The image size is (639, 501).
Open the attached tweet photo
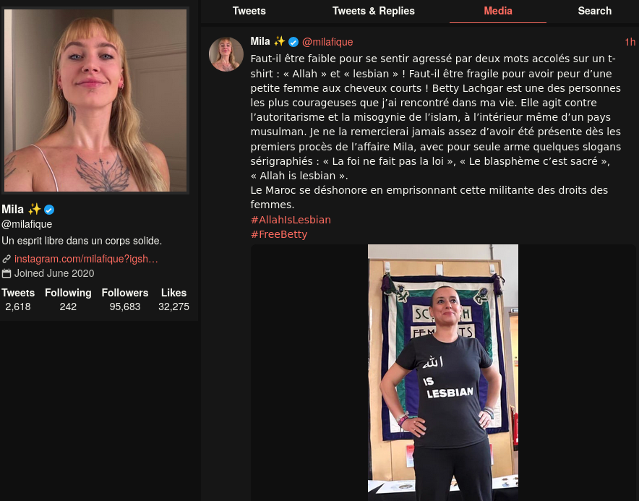443,372
